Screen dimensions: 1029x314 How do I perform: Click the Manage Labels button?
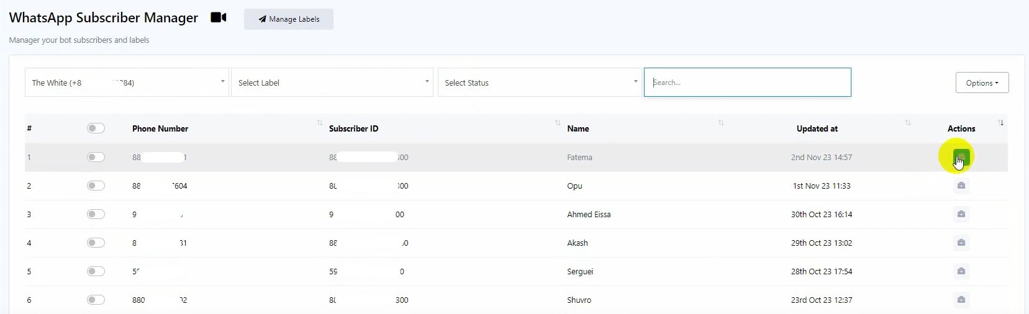(x=289, y=19)
